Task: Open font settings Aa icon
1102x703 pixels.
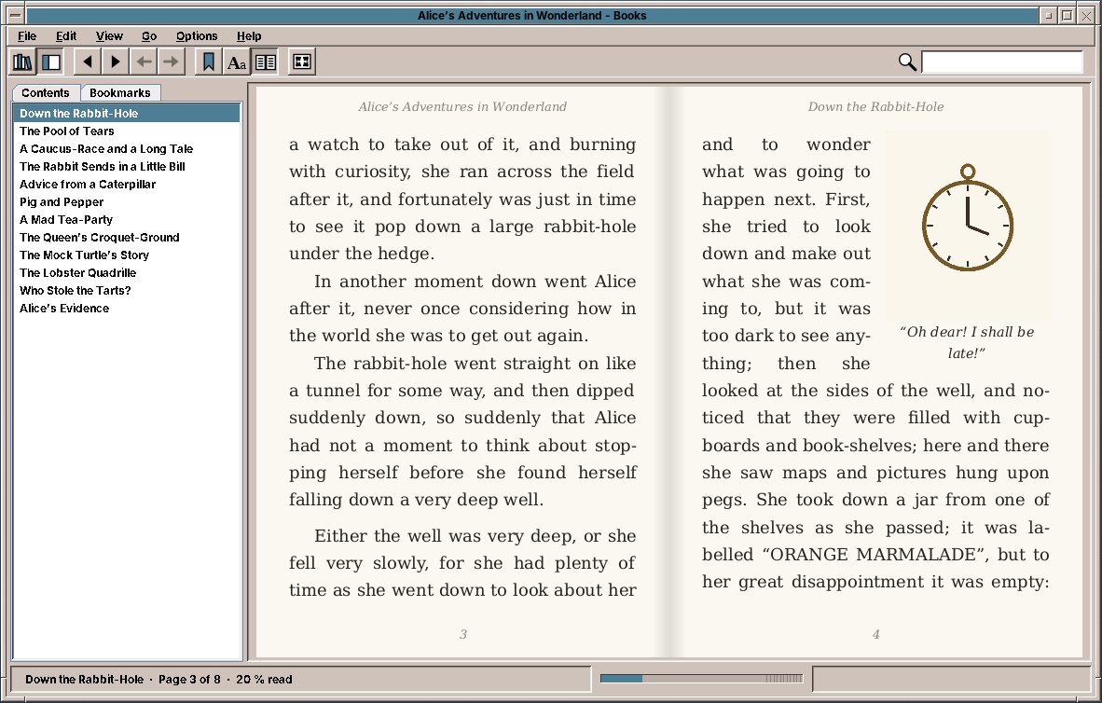Action: 237,62
